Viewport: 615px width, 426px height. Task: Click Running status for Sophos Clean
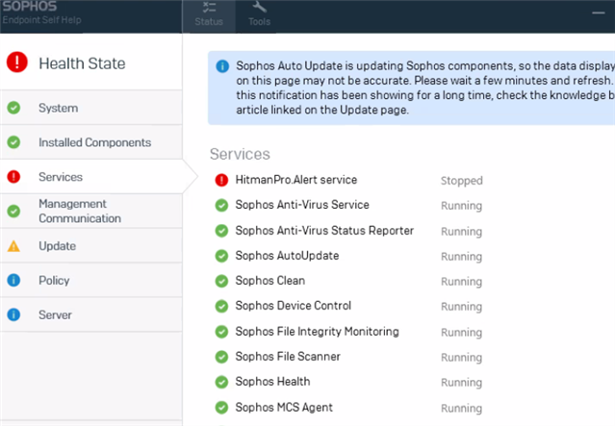(462, 282)
